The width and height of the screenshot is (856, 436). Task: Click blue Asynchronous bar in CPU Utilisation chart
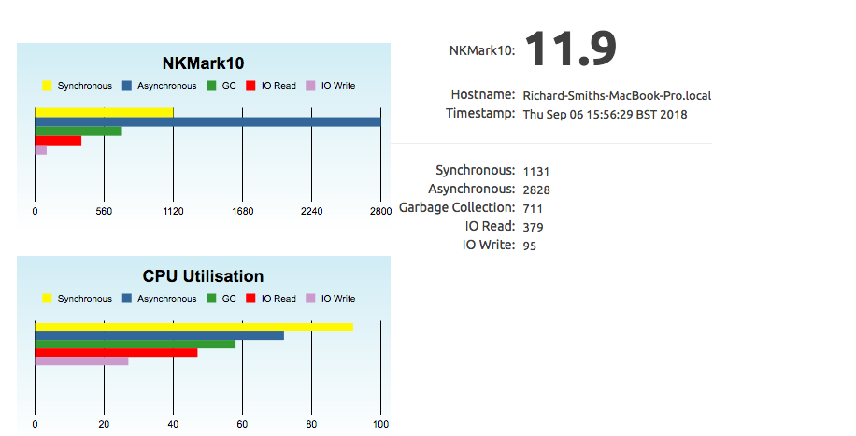(160, 335)
